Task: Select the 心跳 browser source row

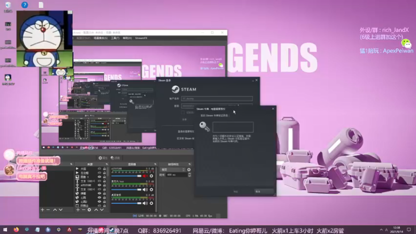Action: point(89,198)
